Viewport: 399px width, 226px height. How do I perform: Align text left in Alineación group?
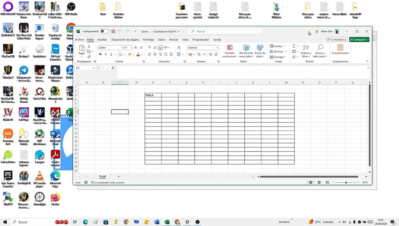150,54
